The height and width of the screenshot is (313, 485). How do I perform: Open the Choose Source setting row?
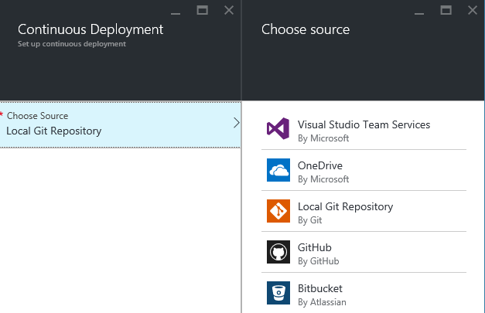point(116,124)
